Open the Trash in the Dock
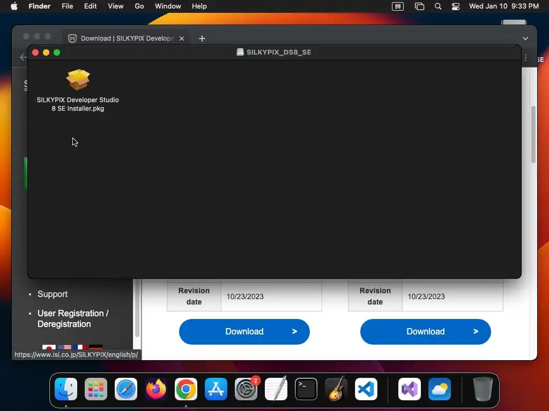The image size is (549, 411). pyautogui.click(x=483, y=389)
